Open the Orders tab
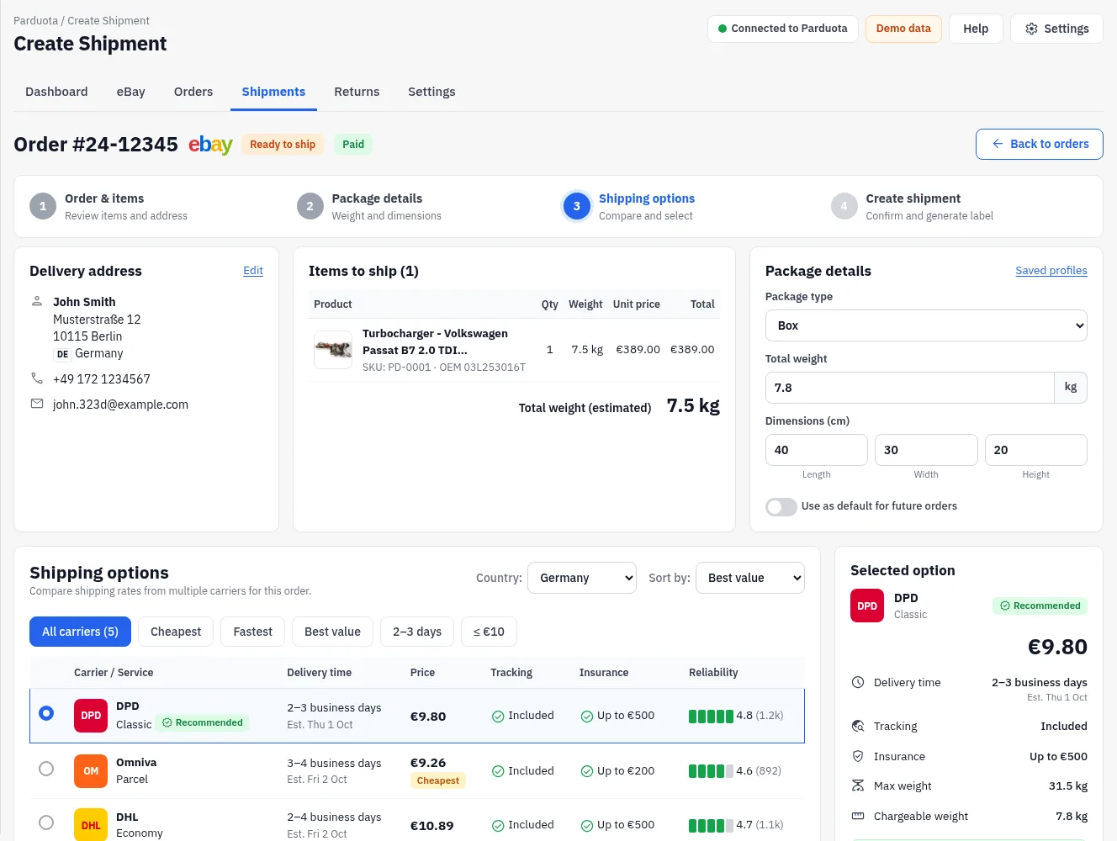1117x841 pixels. pyautogui.click(x=193, y=92)
